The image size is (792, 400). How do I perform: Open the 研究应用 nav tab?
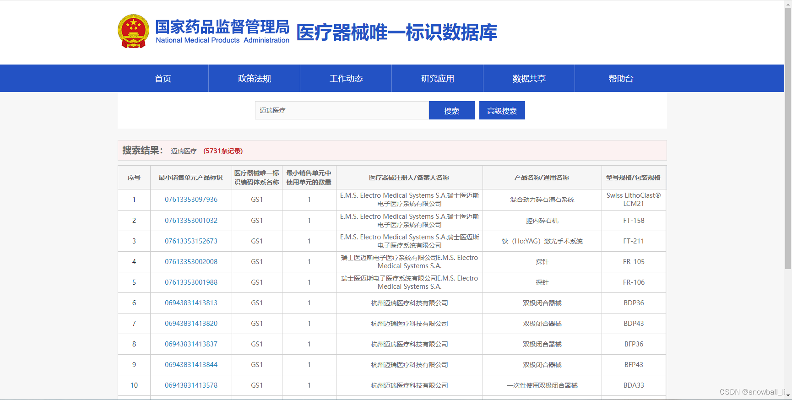pyautogui.click(x=438, y=78)
